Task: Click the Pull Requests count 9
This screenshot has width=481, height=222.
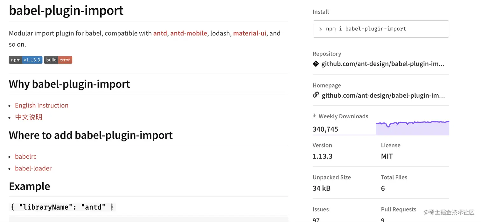Action: point(383,219)
